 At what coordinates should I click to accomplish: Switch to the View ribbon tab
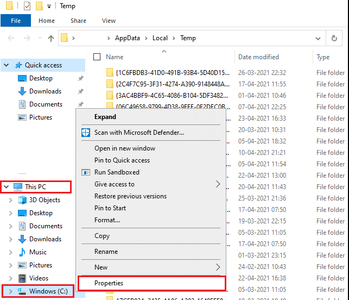(109, 21)
